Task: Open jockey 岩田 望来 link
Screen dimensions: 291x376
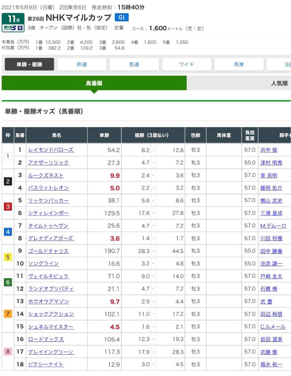Action: tap(271, 339)
